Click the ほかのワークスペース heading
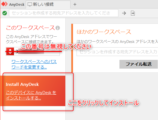158x120 pixels. pos(104,32)
